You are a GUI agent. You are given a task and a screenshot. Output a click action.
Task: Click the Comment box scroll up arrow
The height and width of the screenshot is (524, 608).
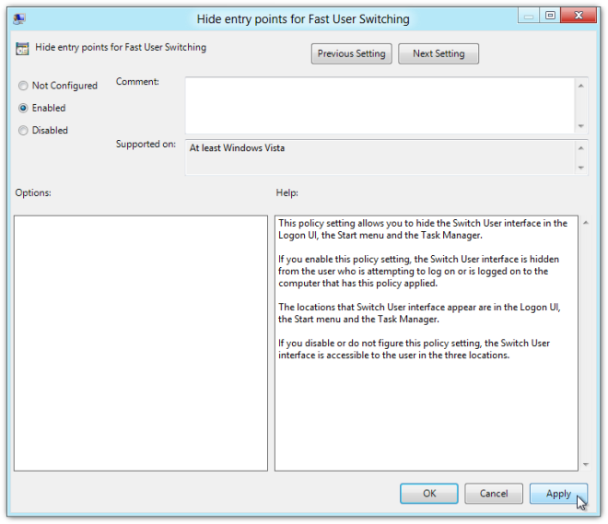[x=581, y=86]
